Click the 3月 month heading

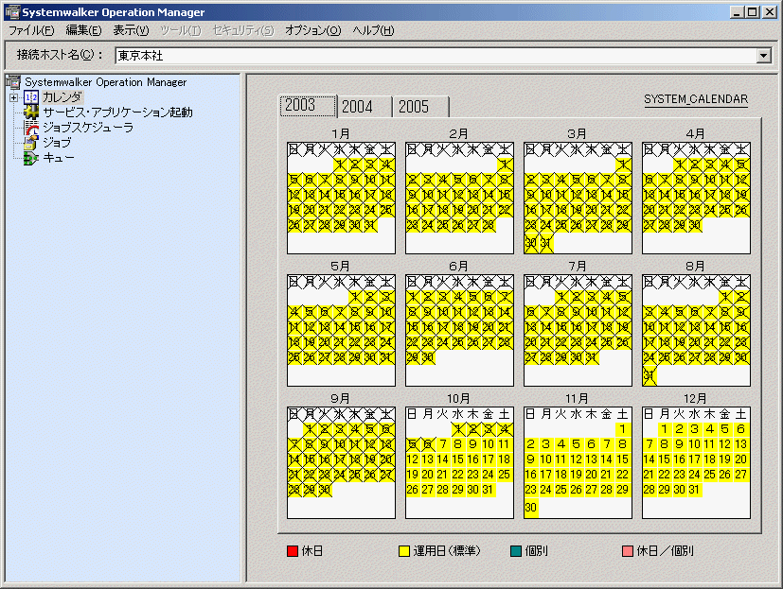(577, 133)
